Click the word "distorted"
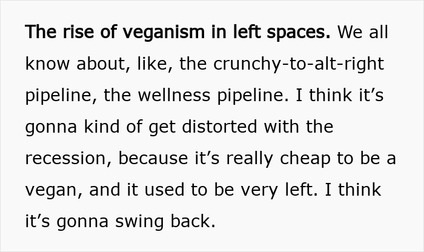Image resolution: width=424 pixels, height=252 pixels. point(217,127)
